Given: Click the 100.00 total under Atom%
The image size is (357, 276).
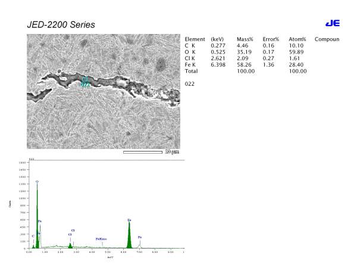Looking at the screenshot, I should (298, 71).
